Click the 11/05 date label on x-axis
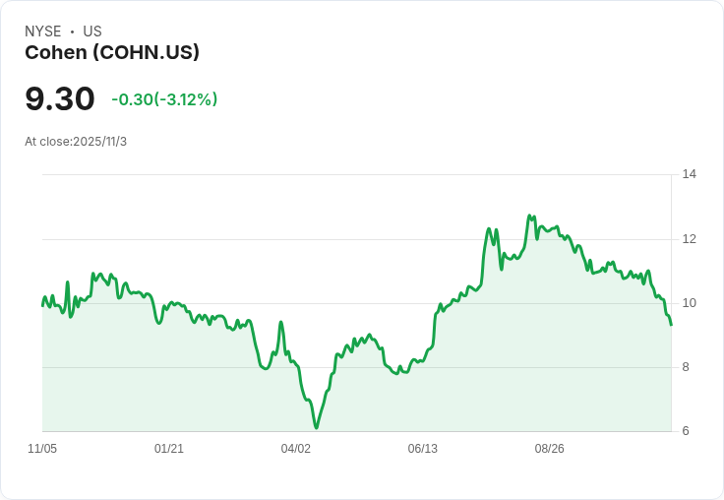Image resolution: width=724 pixels, height=500 pixels. click(x=42, y=448)
